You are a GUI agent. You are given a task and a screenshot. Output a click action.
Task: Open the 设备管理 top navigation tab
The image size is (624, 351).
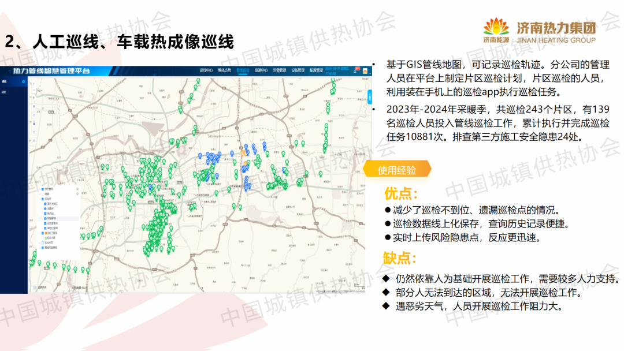(x=298, y=70)
